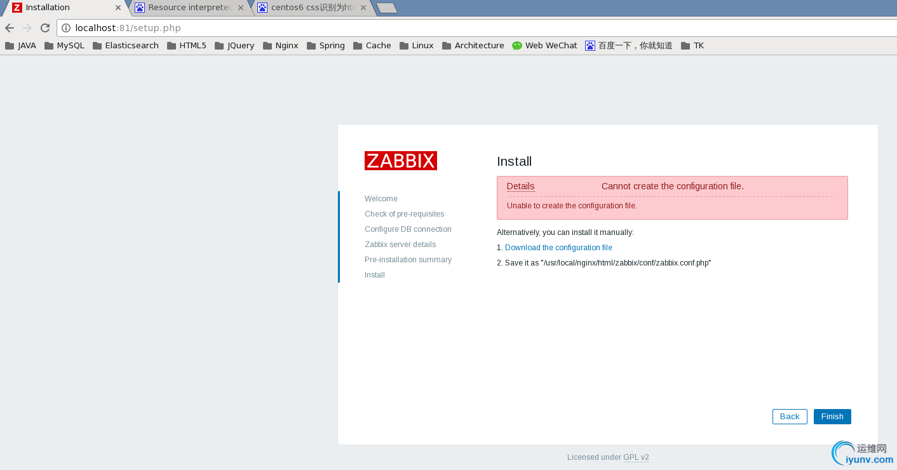Expand the Details error section

520,186
